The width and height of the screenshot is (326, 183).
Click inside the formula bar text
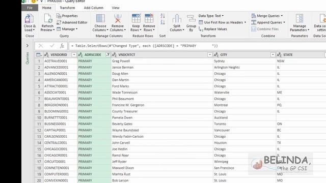[x=145, y=46]
